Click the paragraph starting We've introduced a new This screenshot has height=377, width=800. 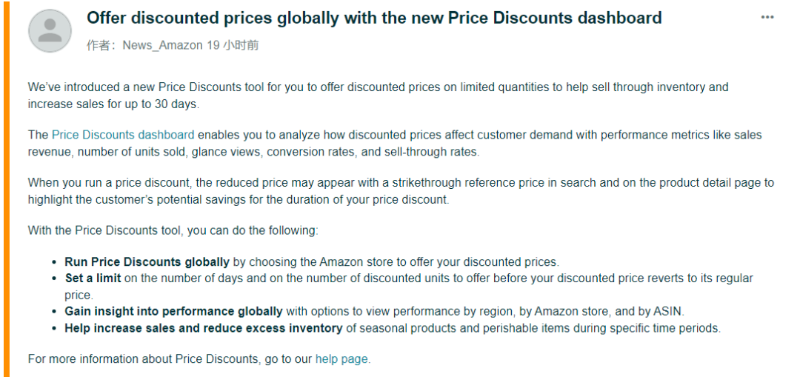(378, 96)
